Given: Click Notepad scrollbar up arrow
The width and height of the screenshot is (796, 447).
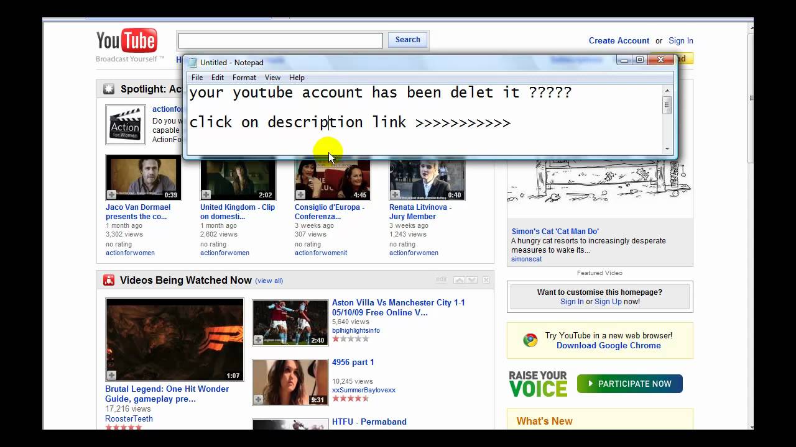Looking at the screenshot, I should coord(667,89).
